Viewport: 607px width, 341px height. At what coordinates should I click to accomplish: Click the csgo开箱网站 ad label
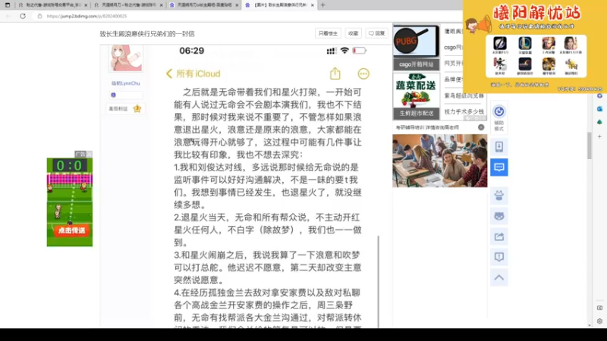click(416, 64)
